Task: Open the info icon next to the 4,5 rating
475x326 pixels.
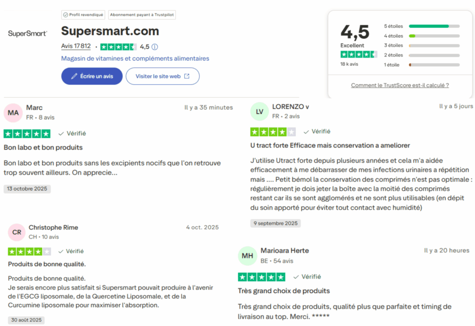Action: point(154,47)
